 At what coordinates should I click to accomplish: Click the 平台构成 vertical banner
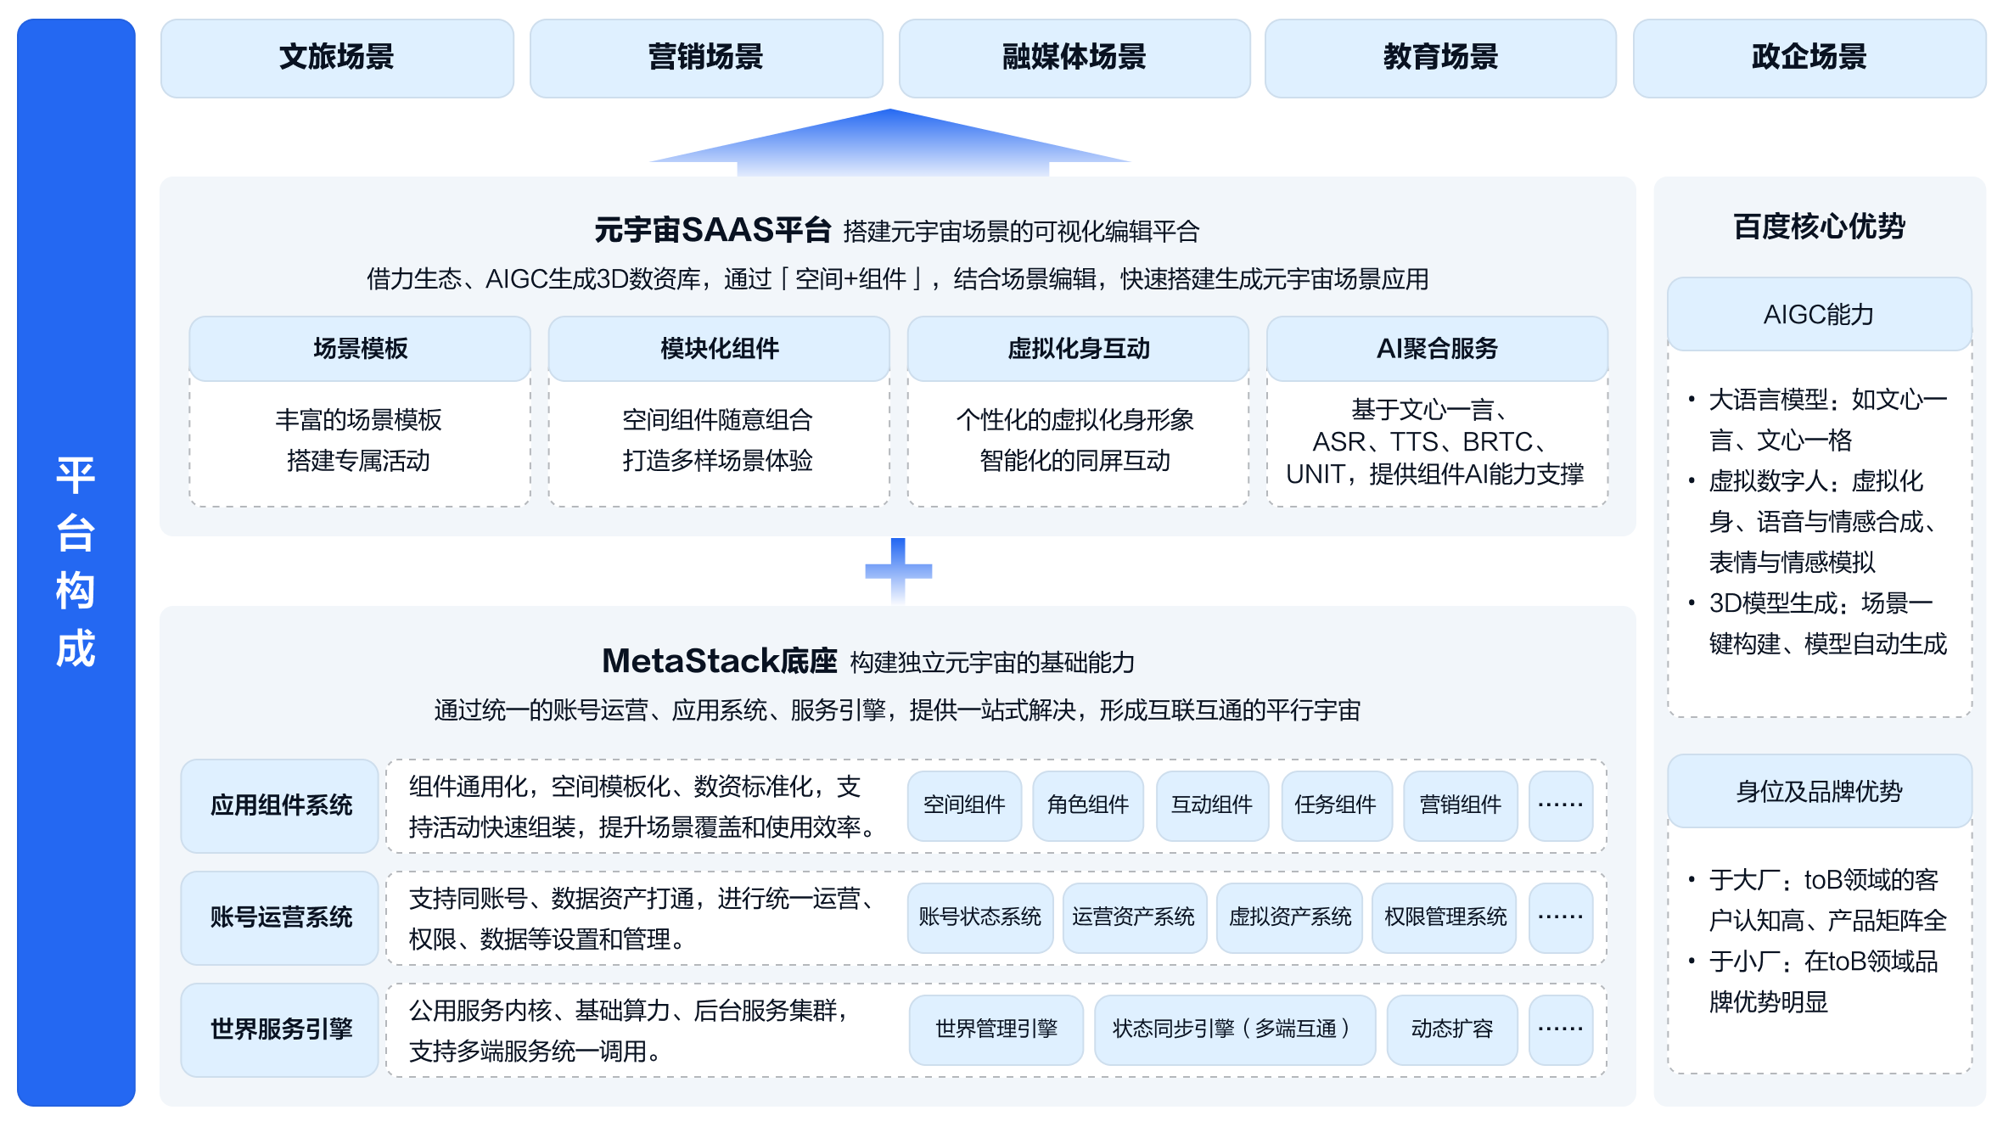[76, 562]
